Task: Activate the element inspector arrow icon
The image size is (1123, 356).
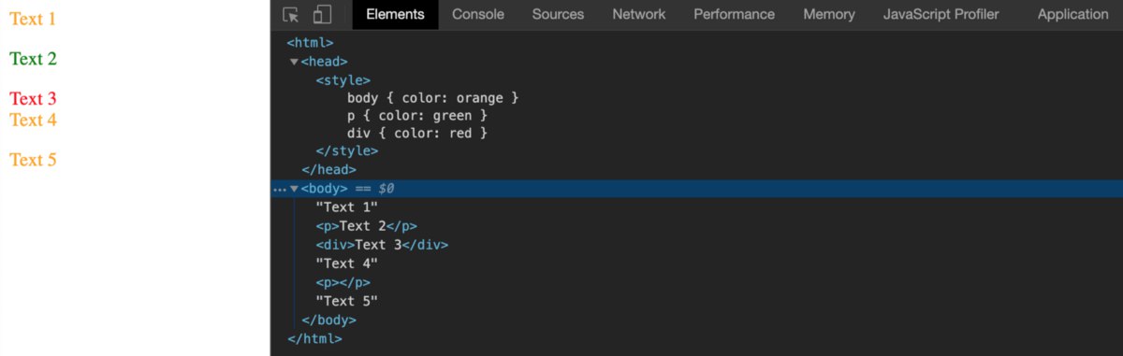Action: pos(292,15)
